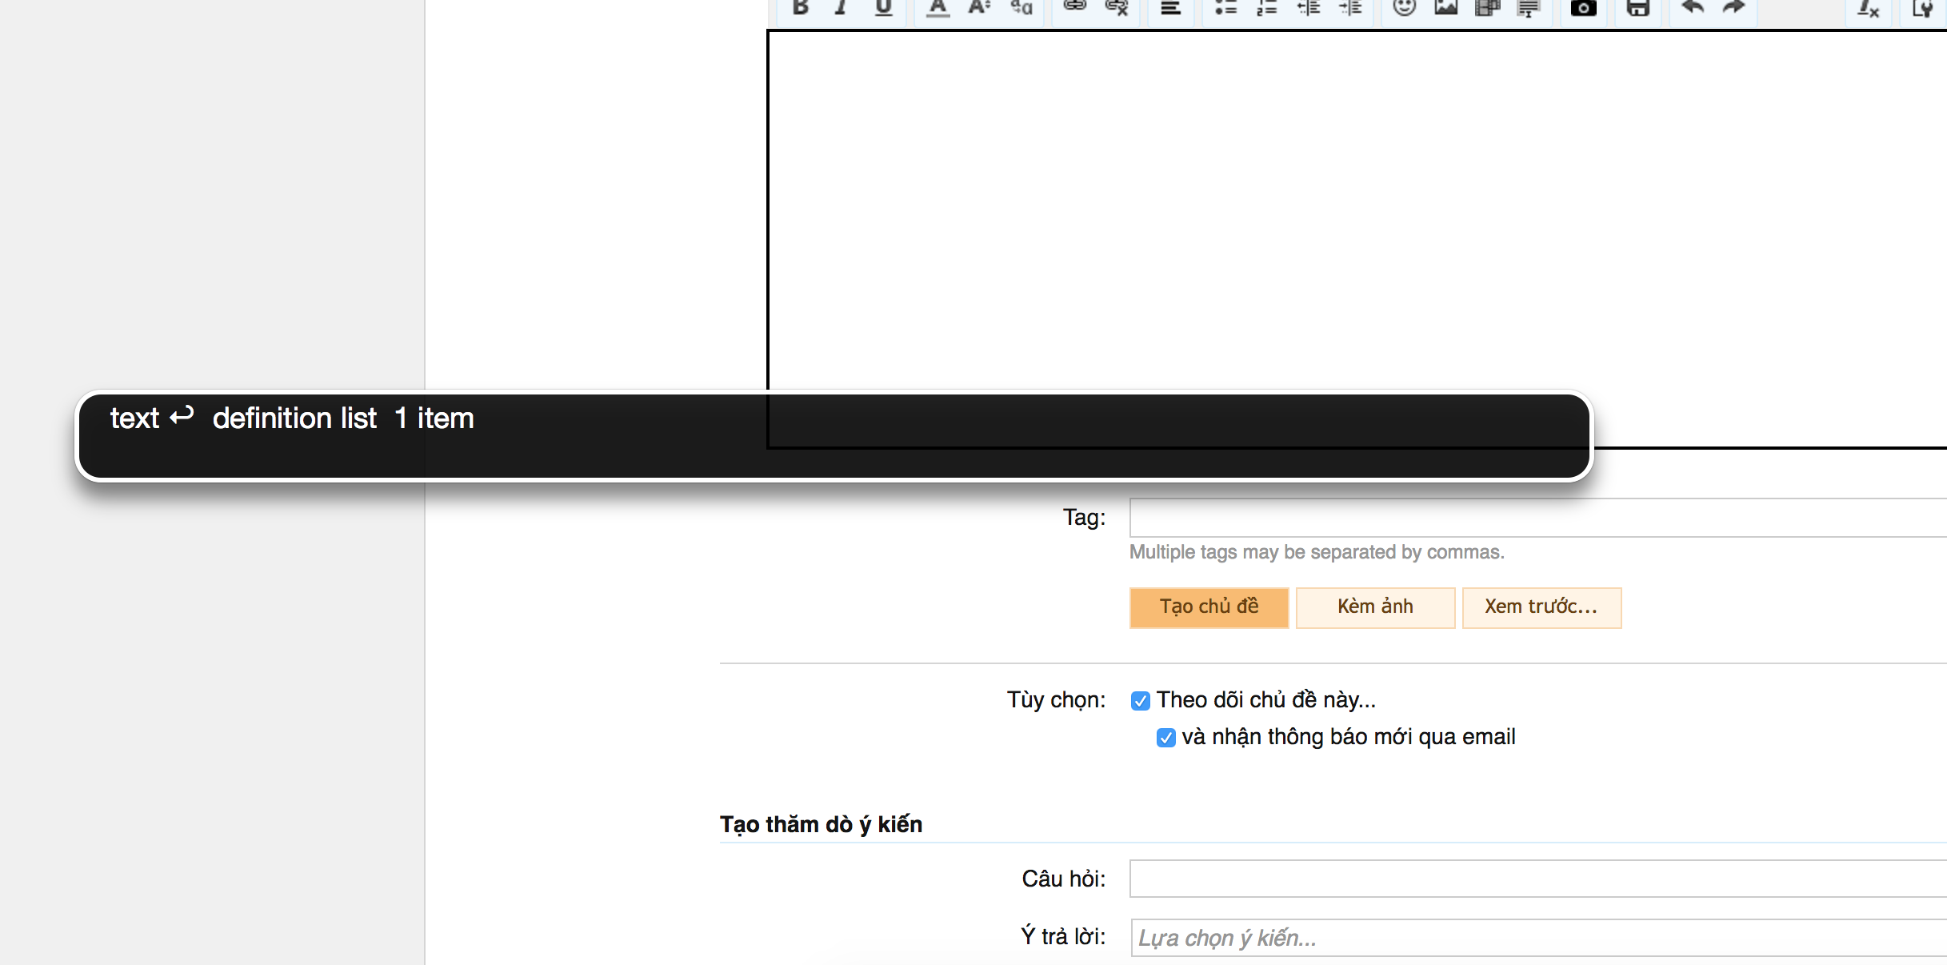The height and width of the screenshot is (965, 1947).
Task: Open the text color picker
Action: (937, 8)
